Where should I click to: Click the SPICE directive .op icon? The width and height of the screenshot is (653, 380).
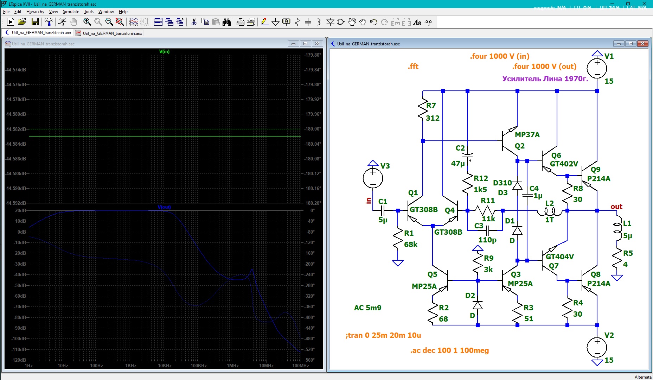tap(428, 22)
